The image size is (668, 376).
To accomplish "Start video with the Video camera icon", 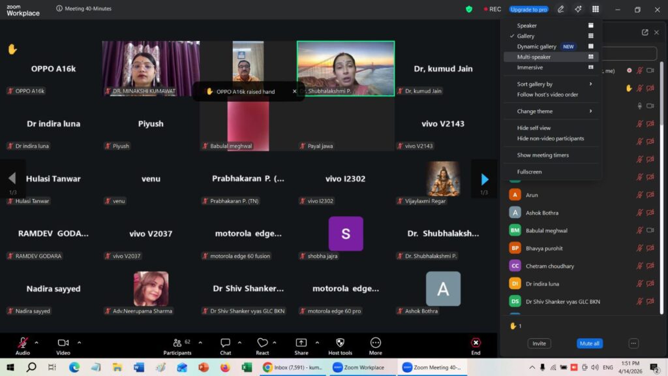I will coord(63,343).
